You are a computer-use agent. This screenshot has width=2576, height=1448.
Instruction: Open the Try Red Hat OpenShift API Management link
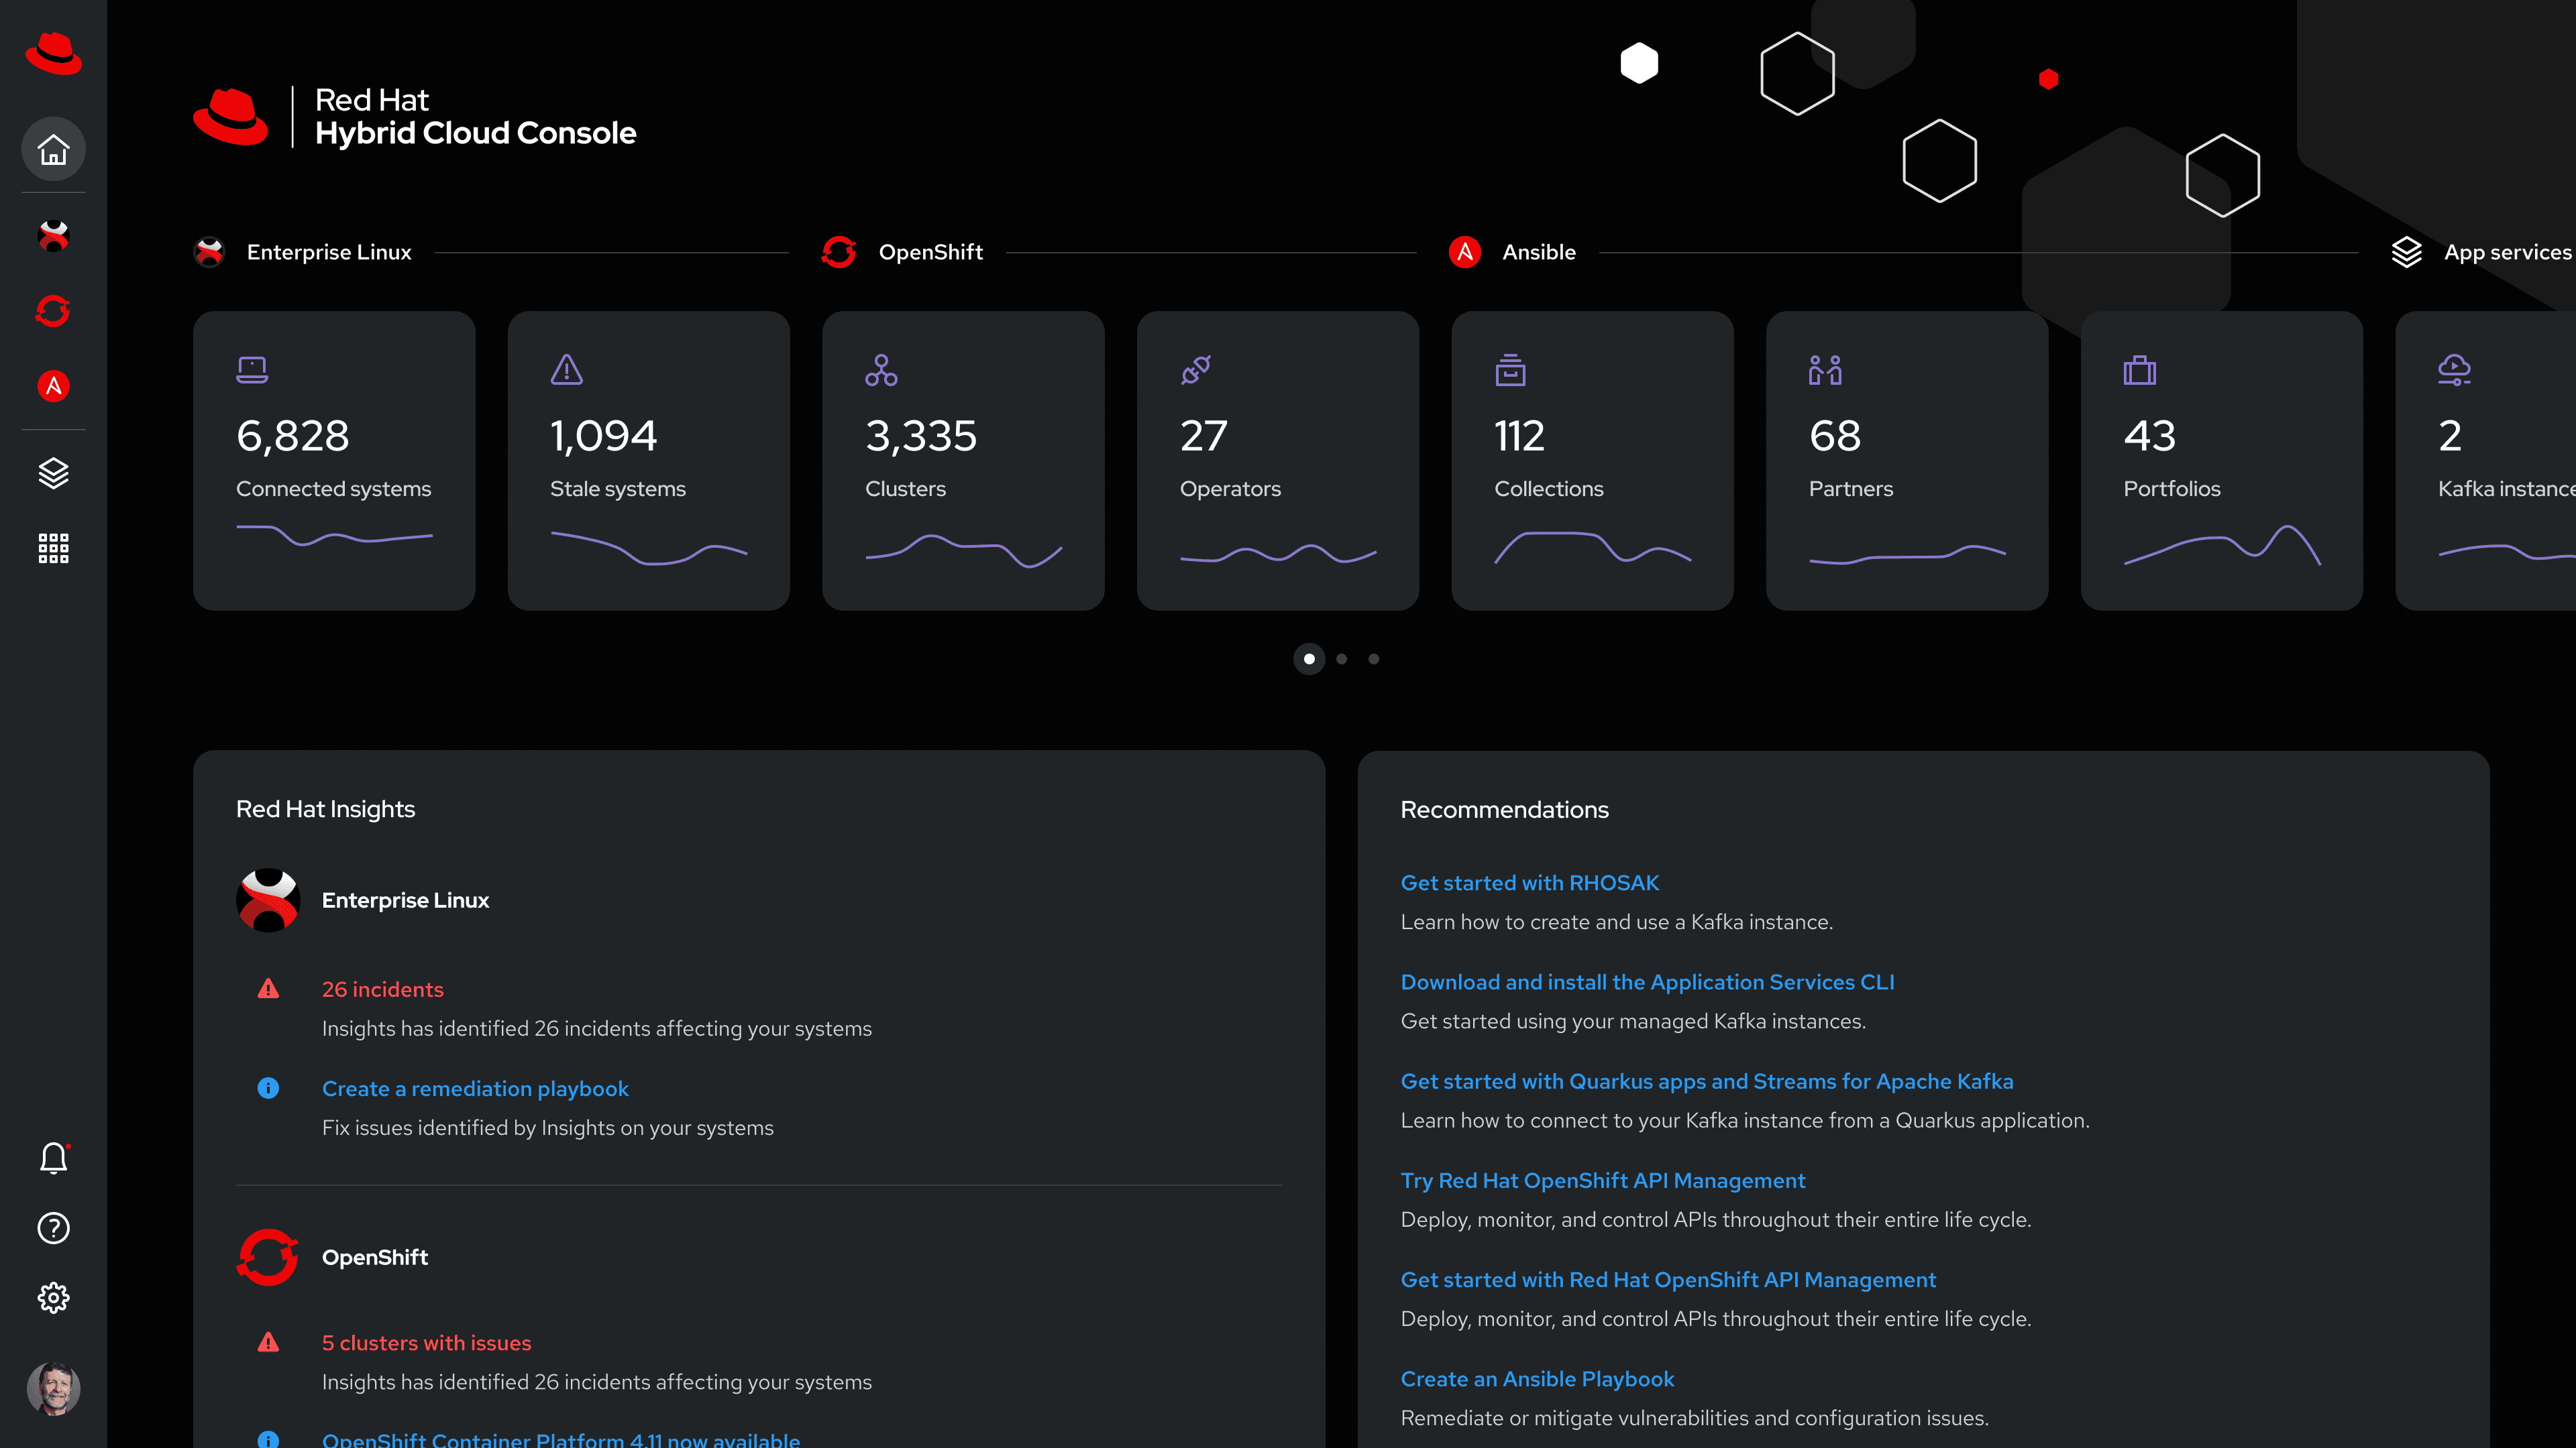[1603, 1180]
